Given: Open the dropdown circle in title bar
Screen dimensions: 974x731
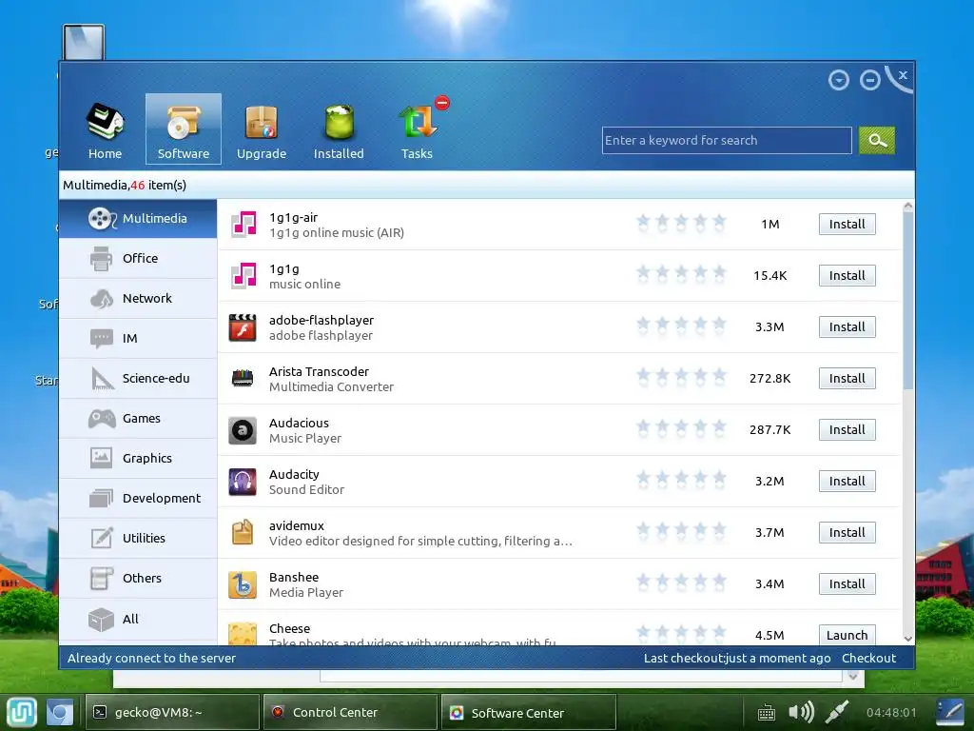Looking at the screenshot, I should [839, 80].
